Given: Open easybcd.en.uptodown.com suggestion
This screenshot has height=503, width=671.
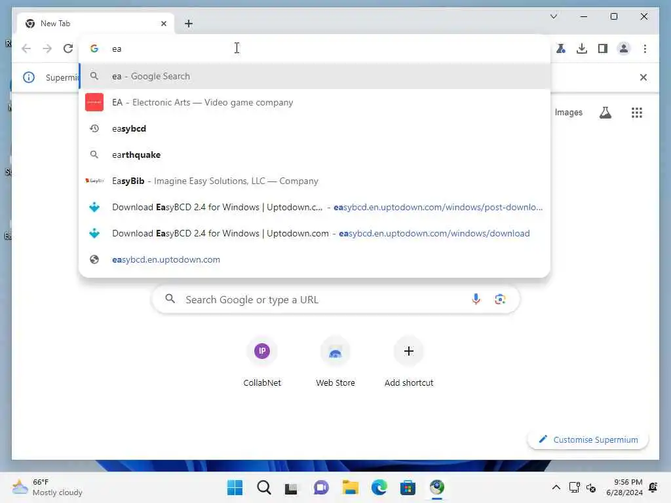Looking at the screenshot, I should pos(315,259).
